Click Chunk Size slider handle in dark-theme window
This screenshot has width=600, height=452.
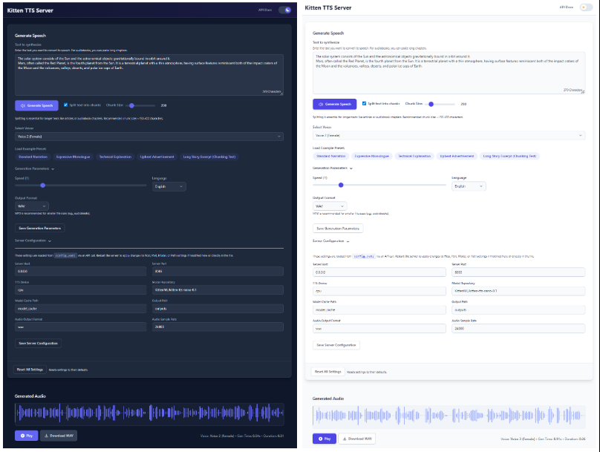coord(131,105)
